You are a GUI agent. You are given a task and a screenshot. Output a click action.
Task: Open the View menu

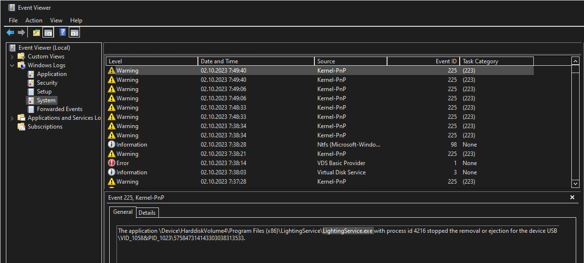[56, 20]
